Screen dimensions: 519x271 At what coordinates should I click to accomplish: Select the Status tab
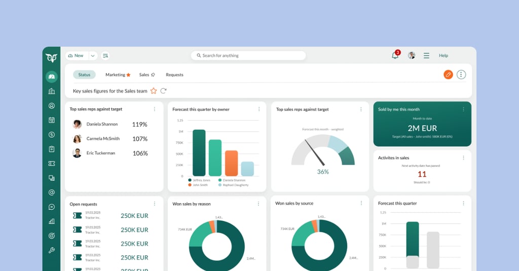click(x=84, y=75)
